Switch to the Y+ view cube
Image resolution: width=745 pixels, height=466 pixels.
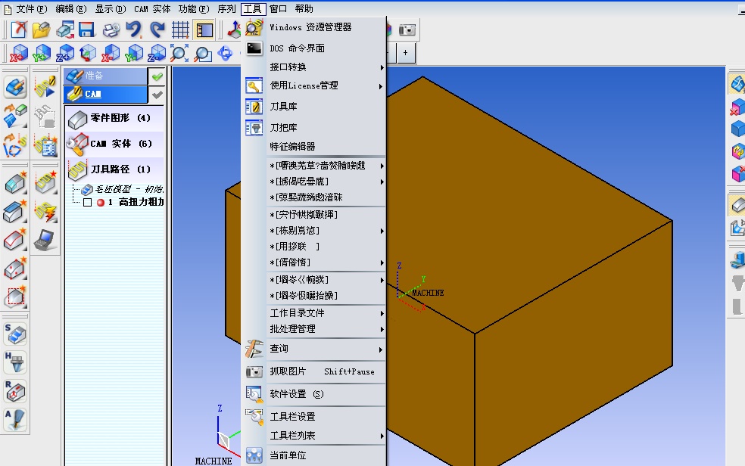[x=42, y=53]
